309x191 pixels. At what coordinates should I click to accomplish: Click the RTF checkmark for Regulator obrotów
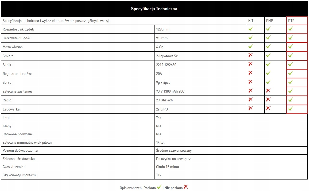tap(291, 73)
